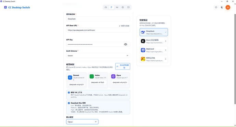Edit the Opus mapped model field
Image resolution: width=236 pixels, height=127 pixels.
click(x=120, y=82)
